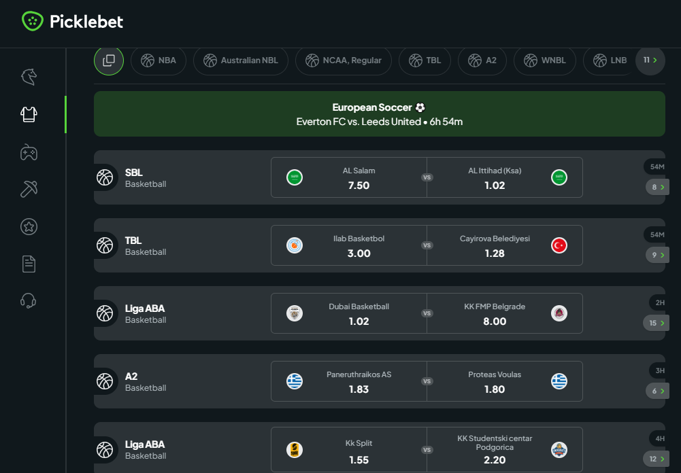The image size is (681, 473).
Task: Open the A2 Basketball league label
Action: (146, 382)
